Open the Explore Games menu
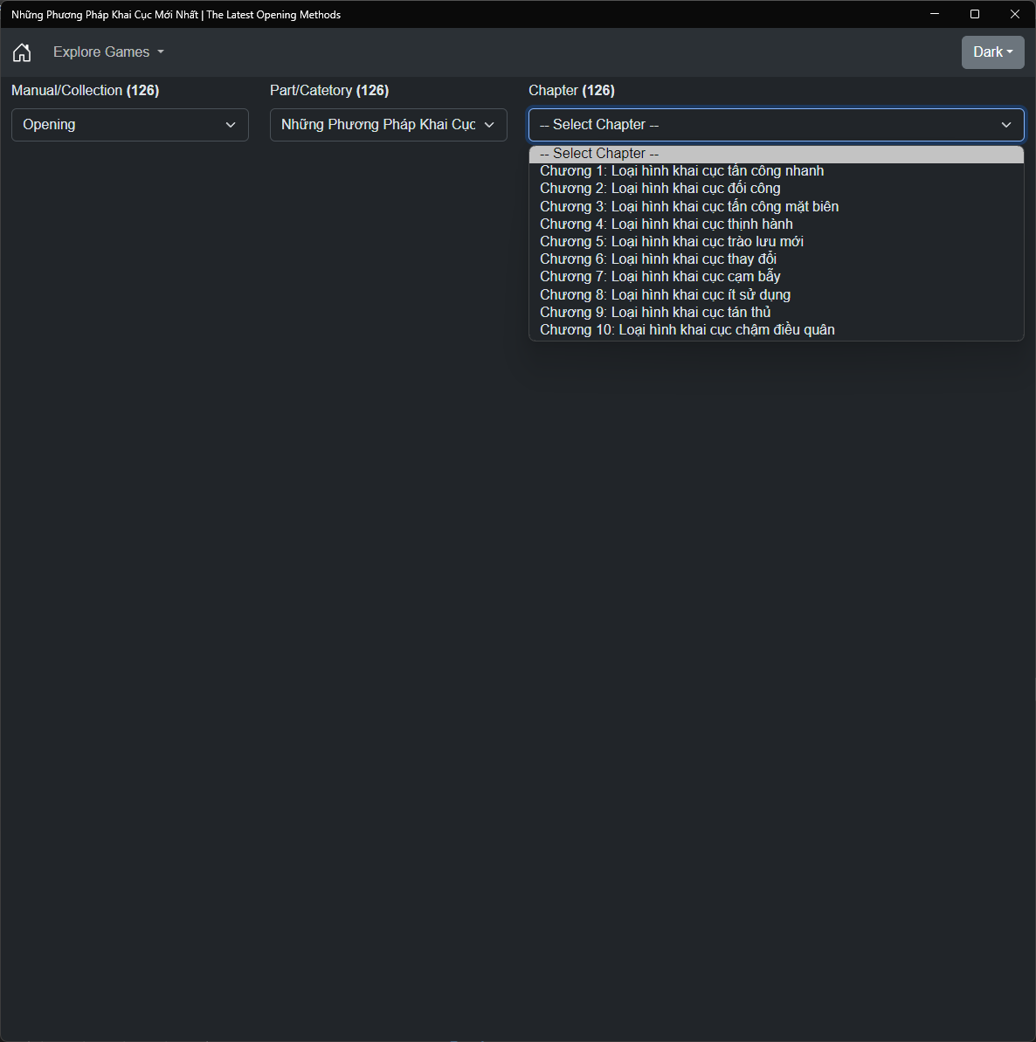The image size is (1036, 1042). click(x=108, y=52)
